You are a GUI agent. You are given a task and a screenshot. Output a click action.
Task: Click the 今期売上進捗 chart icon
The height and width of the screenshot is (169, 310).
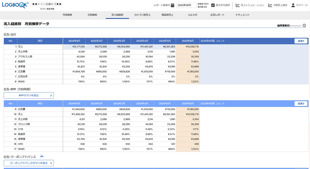click(x=270, y=5)
